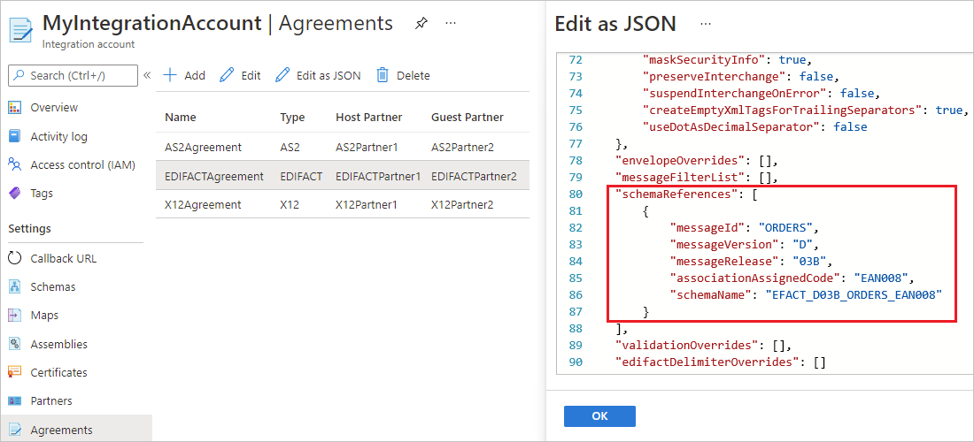
Task: Click the Access control people icon
Action: pyautogui.click(x=15, y=165)
